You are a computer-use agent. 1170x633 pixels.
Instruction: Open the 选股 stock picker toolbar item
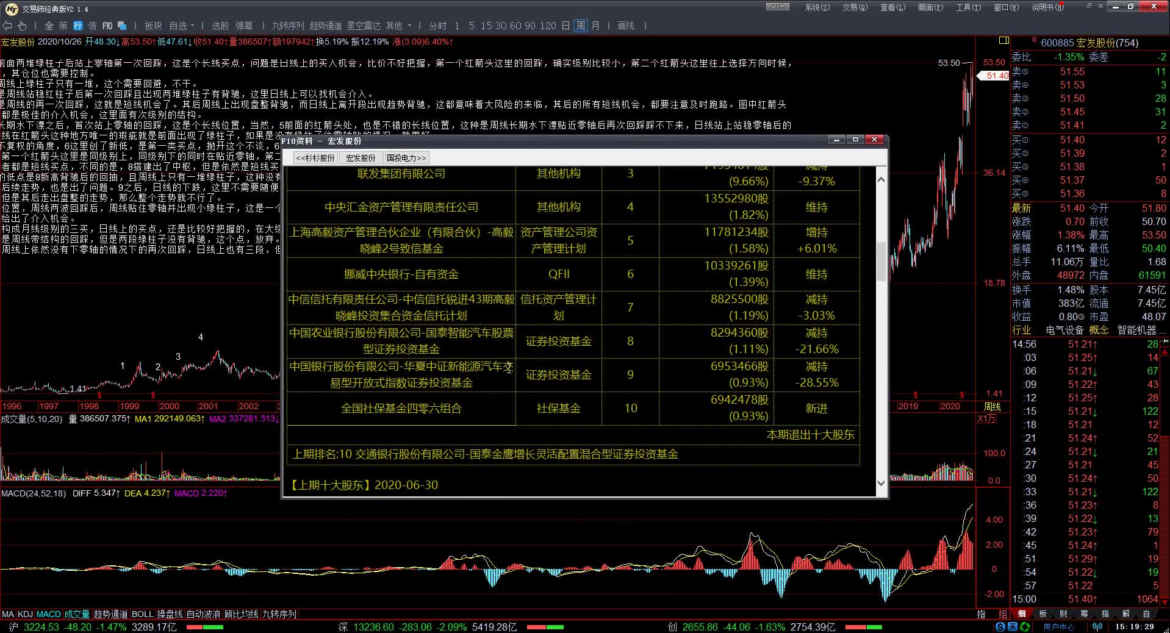(x=220, y=26)
